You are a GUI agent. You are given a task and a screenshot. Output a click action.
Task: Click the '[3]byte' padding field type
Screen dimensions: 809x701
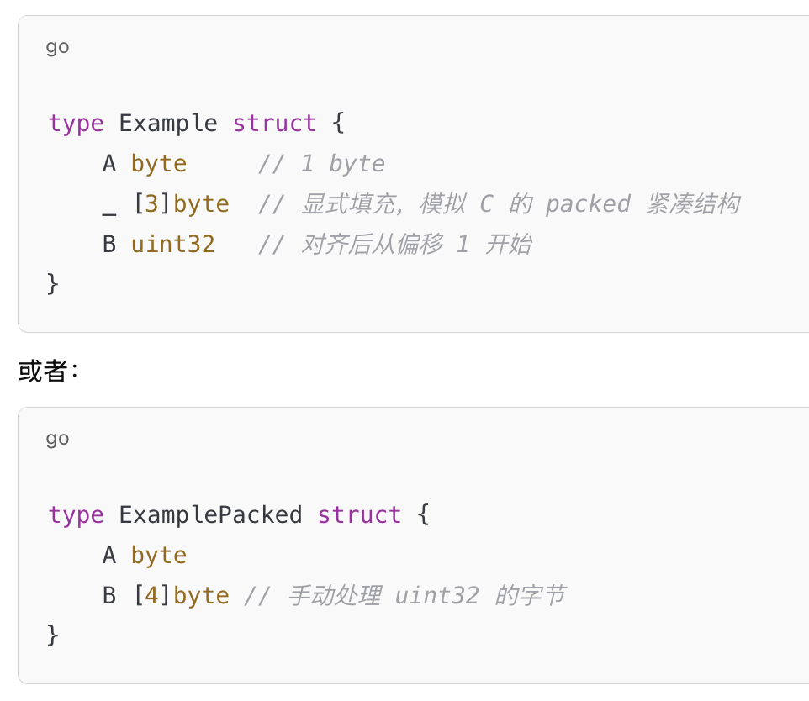click(181, 203)
